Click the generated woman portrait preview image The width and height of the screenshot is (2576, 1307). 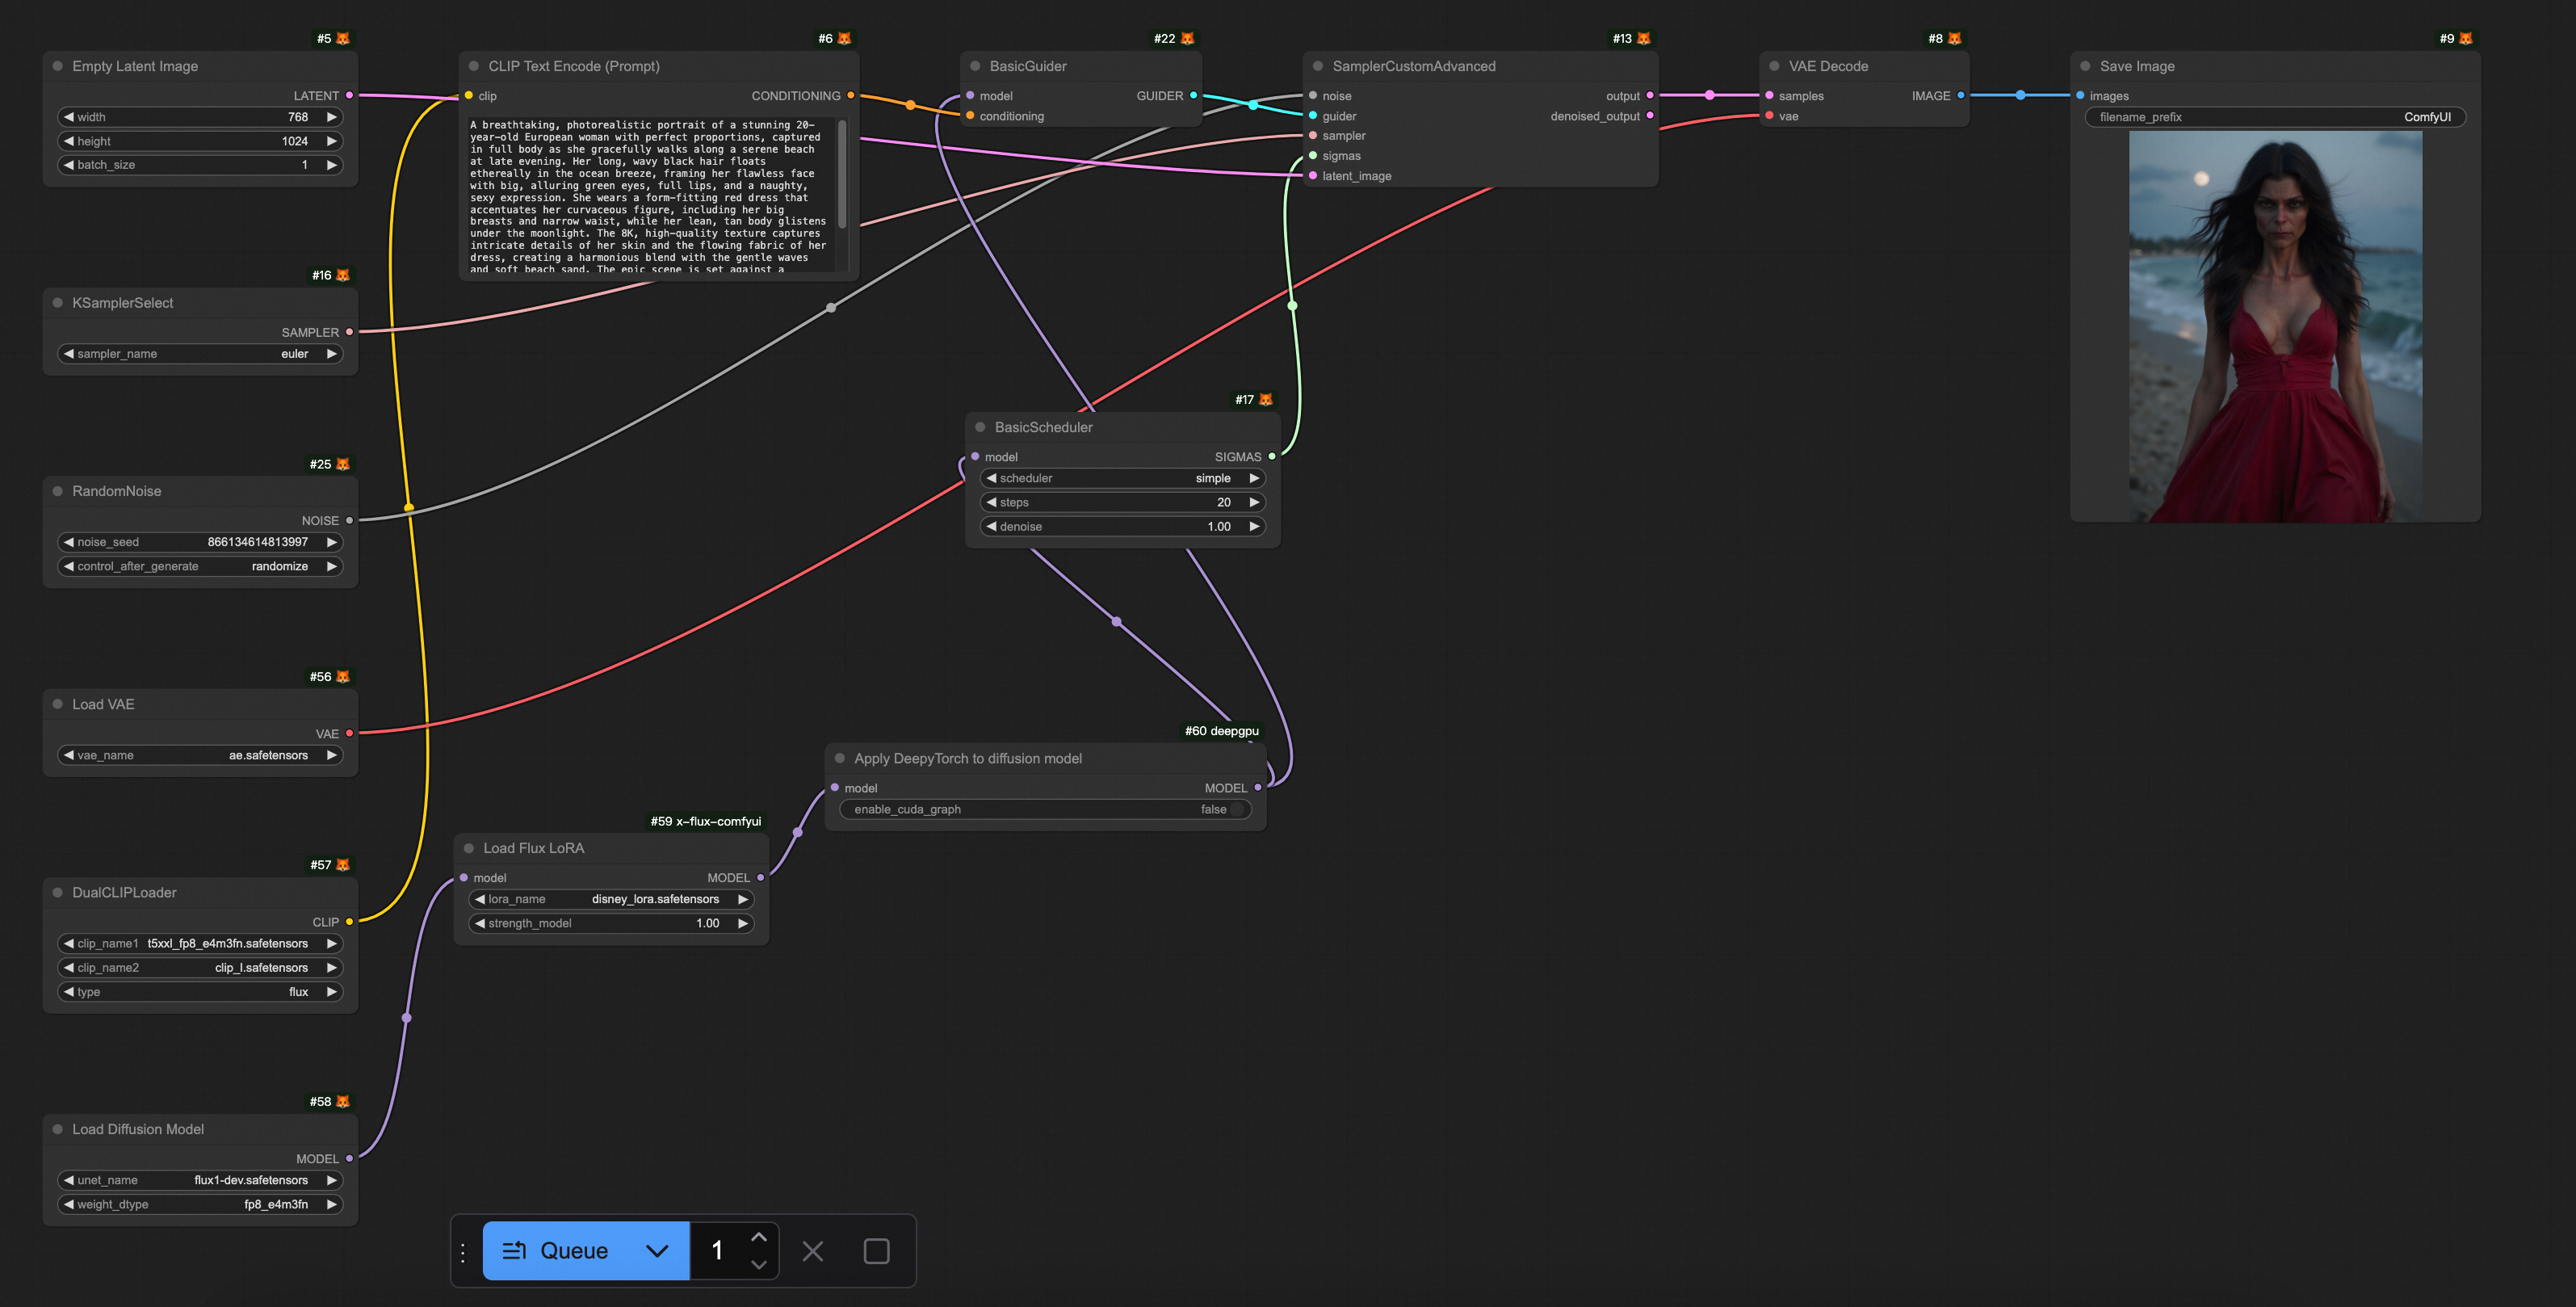tap(2275, 326)
